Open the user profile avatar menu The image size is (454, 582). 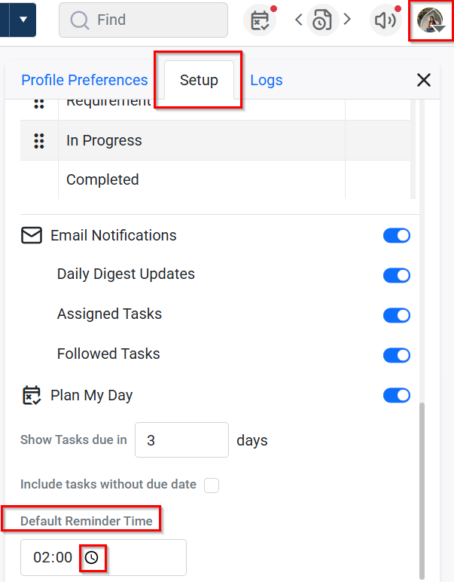click(432, 20)
